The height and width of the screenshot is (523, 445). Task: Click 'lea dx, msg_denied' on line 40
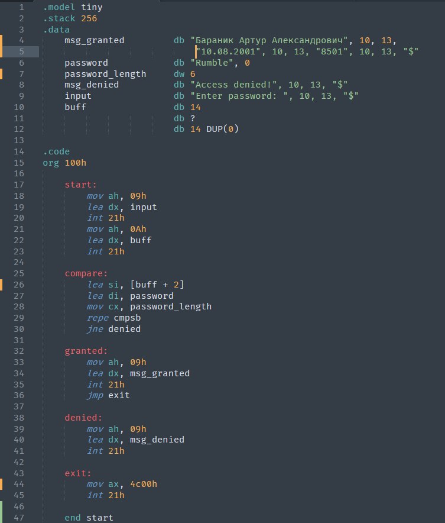coord(135,440)
